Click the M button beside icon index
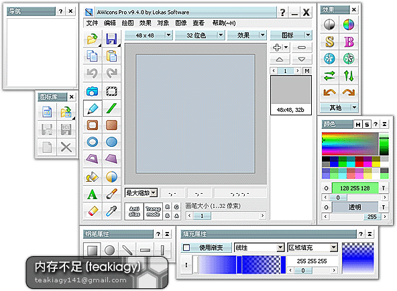 tap(307, 71)
